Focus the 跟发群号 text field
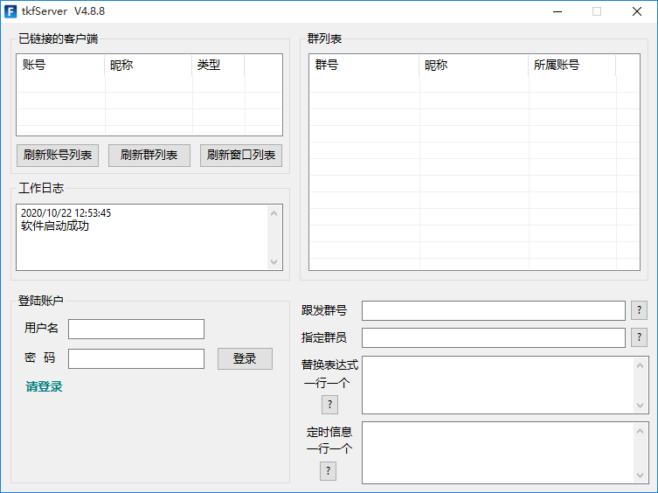This screenshot has height=493, width=658. pos(494,311)
